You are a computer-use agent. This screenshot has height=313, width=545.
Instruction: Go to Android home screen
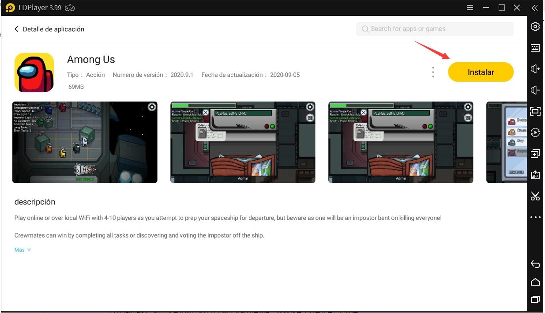[x=535, y=282]
